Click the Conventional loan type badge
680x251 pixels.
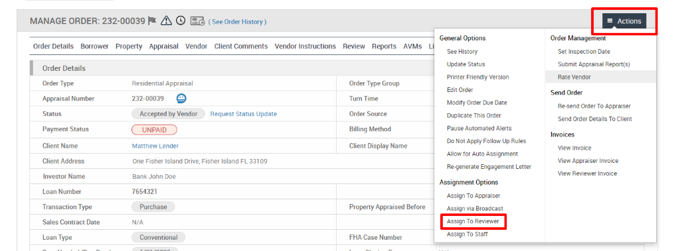click(x=158, y=237)
